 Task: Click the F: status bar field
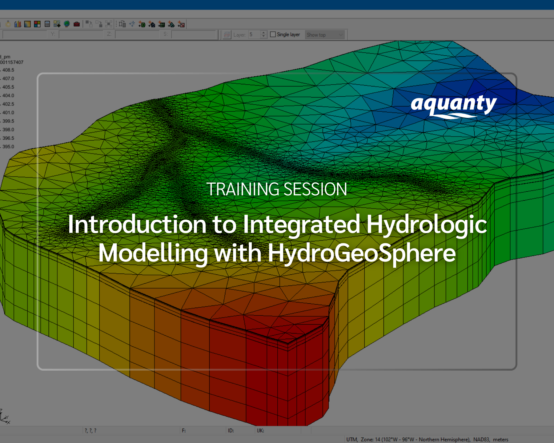click(203, 430)
